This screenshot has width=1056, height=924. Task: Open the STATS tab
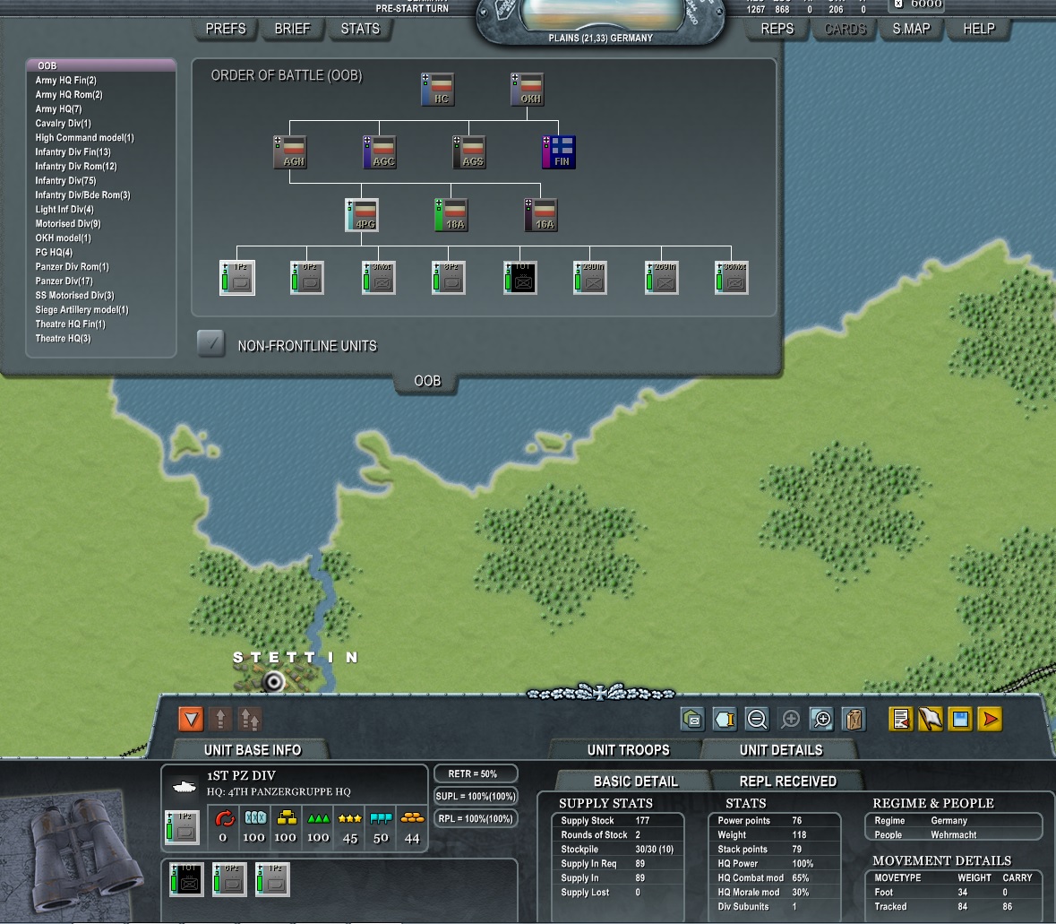click(x=360, y=29)
